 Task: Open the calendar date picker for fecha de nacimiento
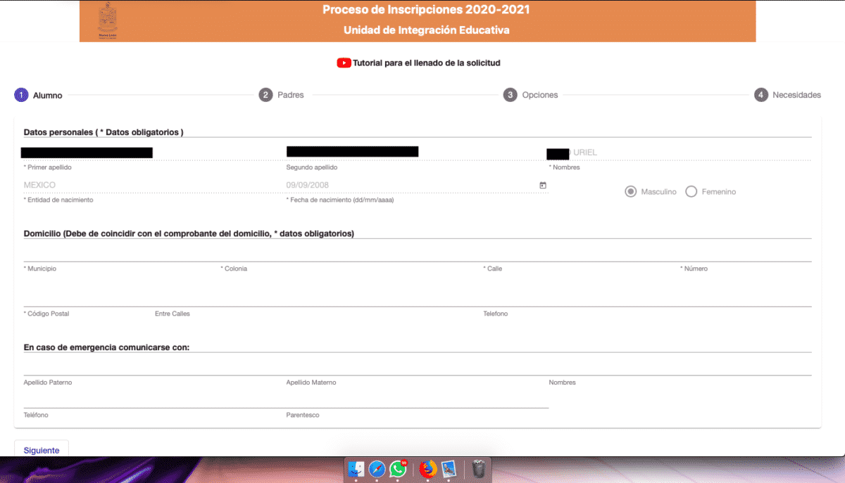[x=542, y=185]
